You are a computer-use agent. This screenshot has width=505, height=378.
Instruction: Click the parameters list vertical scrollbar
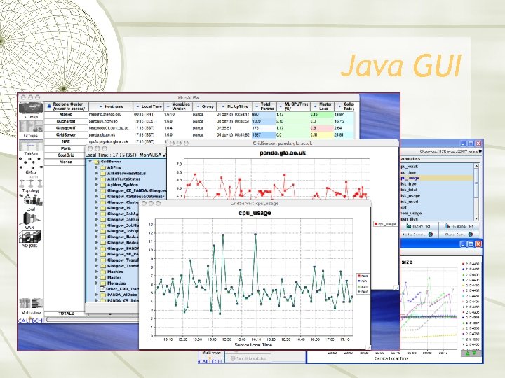tap(476, 191)
